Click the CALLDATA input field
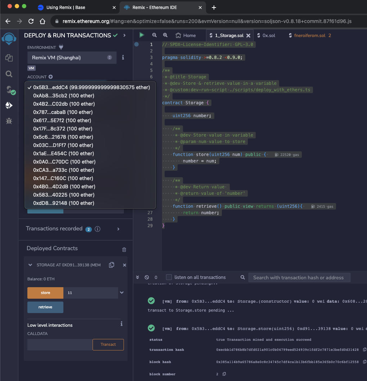Screen dimensions: 367x381 pyautogui.click(x=60, y=345)
